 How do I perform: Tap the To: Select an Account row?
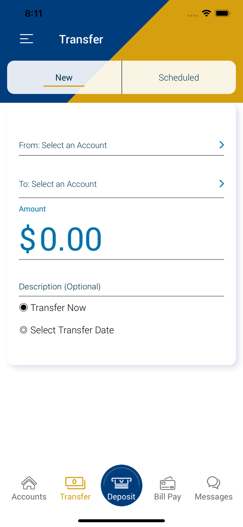point(105,184)
